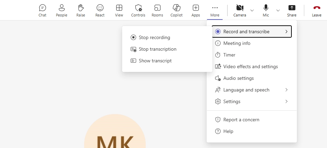Stop transcription
This screenshot has width=327, height=148.
(x=167, y=49)
